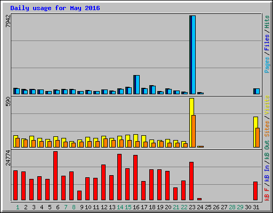This screenshot has height=213, width=273.
Task: Select the orange sites bar for day 31
Action: tap(258, 137)
